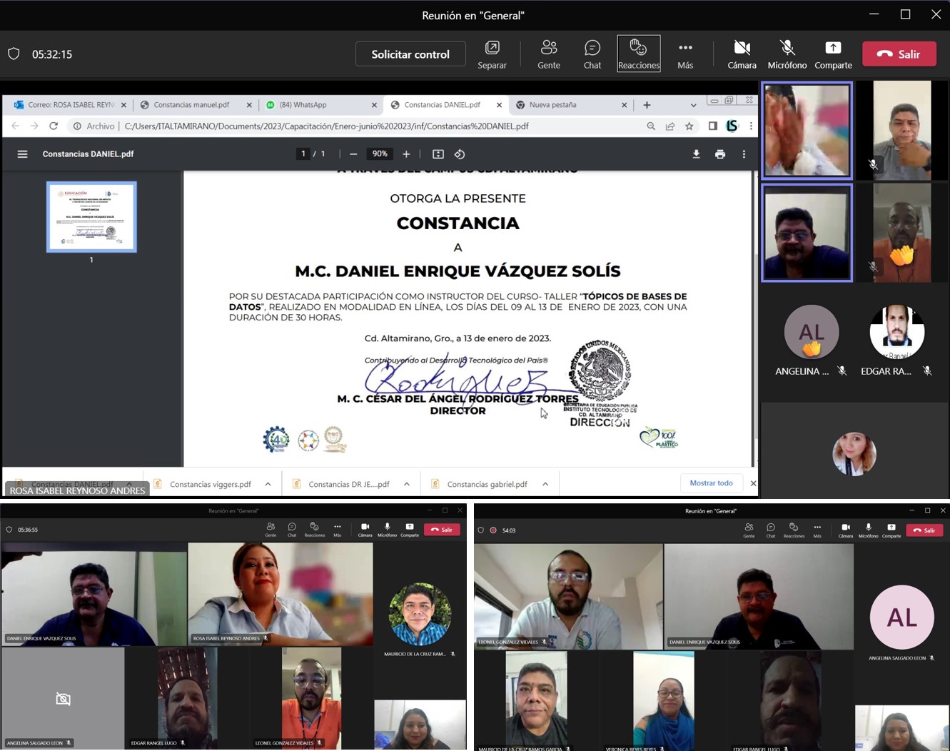The width and height of the screenshot is (950, 751).
Task: Open Gente participants panel in top meeting
Action: pyautogui.click(x=549, y=54)
